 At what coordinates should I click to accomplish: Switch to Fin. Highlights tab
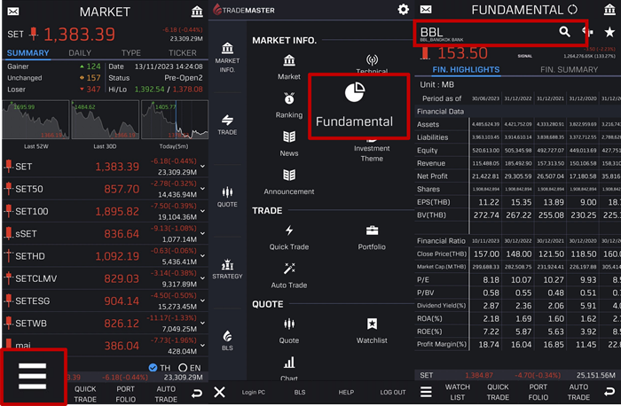[466, 70]
